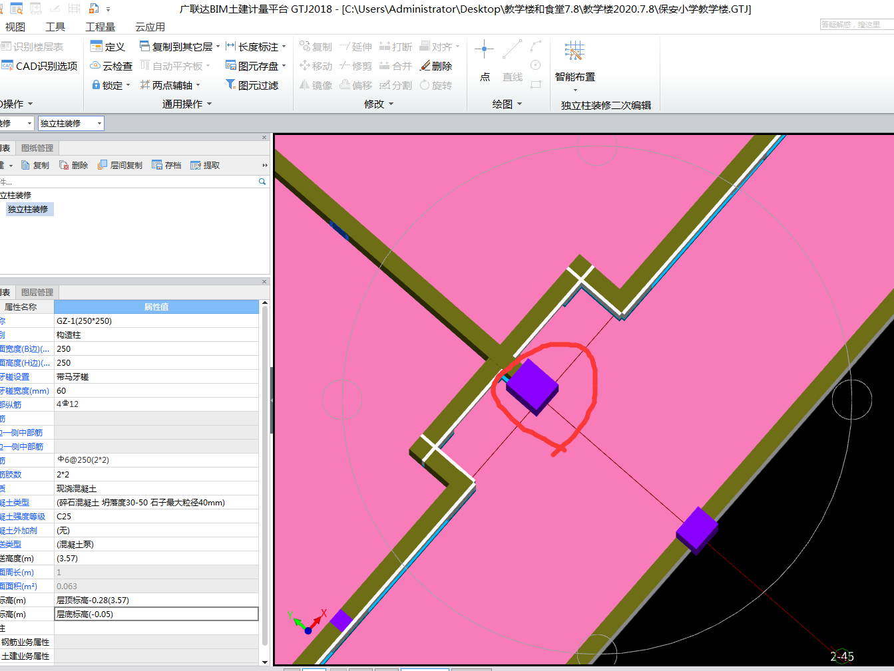Open the 智能布置 dropdown arrow
Screen dimensions: 894x671
[575, 90]
